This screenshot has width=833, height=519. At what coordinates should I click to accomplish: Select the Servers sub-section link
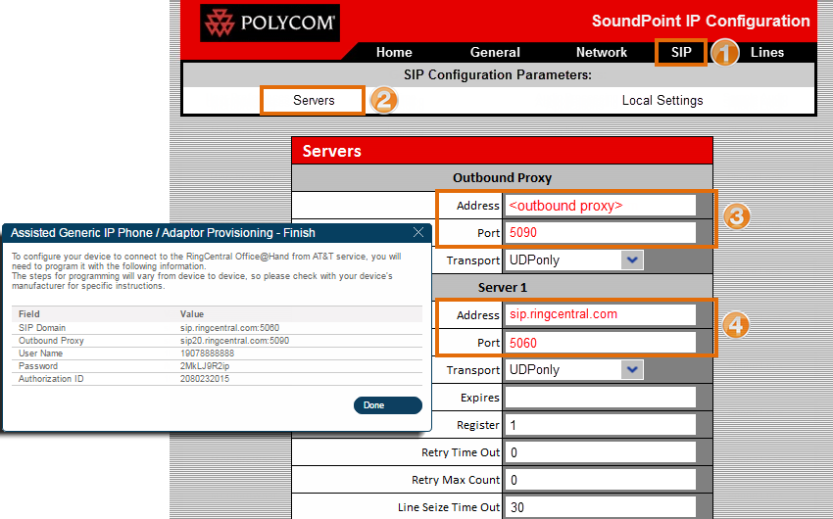314,100
